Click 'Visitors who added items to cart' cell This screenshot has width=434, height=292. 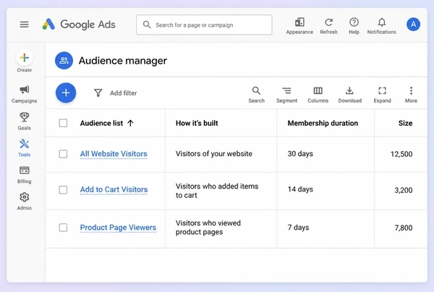tap(217, 191)
